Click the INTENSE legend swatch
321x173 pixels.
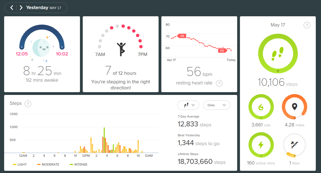click(71, 164)
